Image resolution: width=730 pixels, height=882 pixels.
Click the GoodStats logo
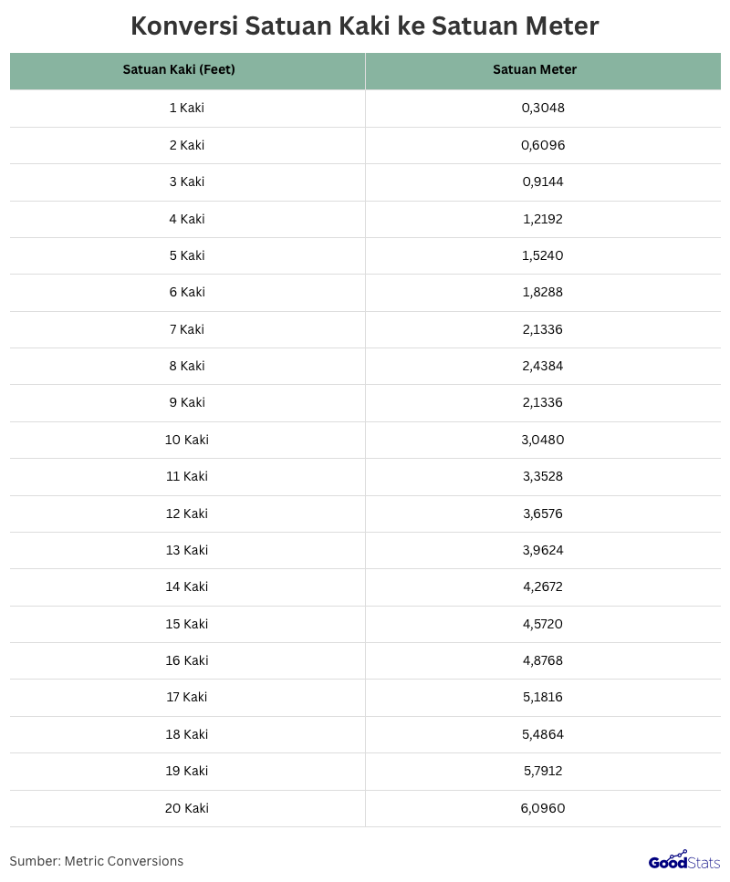683,860
